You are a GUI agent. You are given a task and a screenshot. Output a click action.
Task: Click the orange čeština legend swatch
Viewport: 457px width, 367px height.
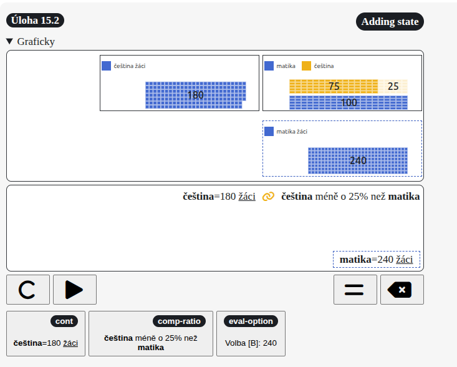tap(306, 66)
